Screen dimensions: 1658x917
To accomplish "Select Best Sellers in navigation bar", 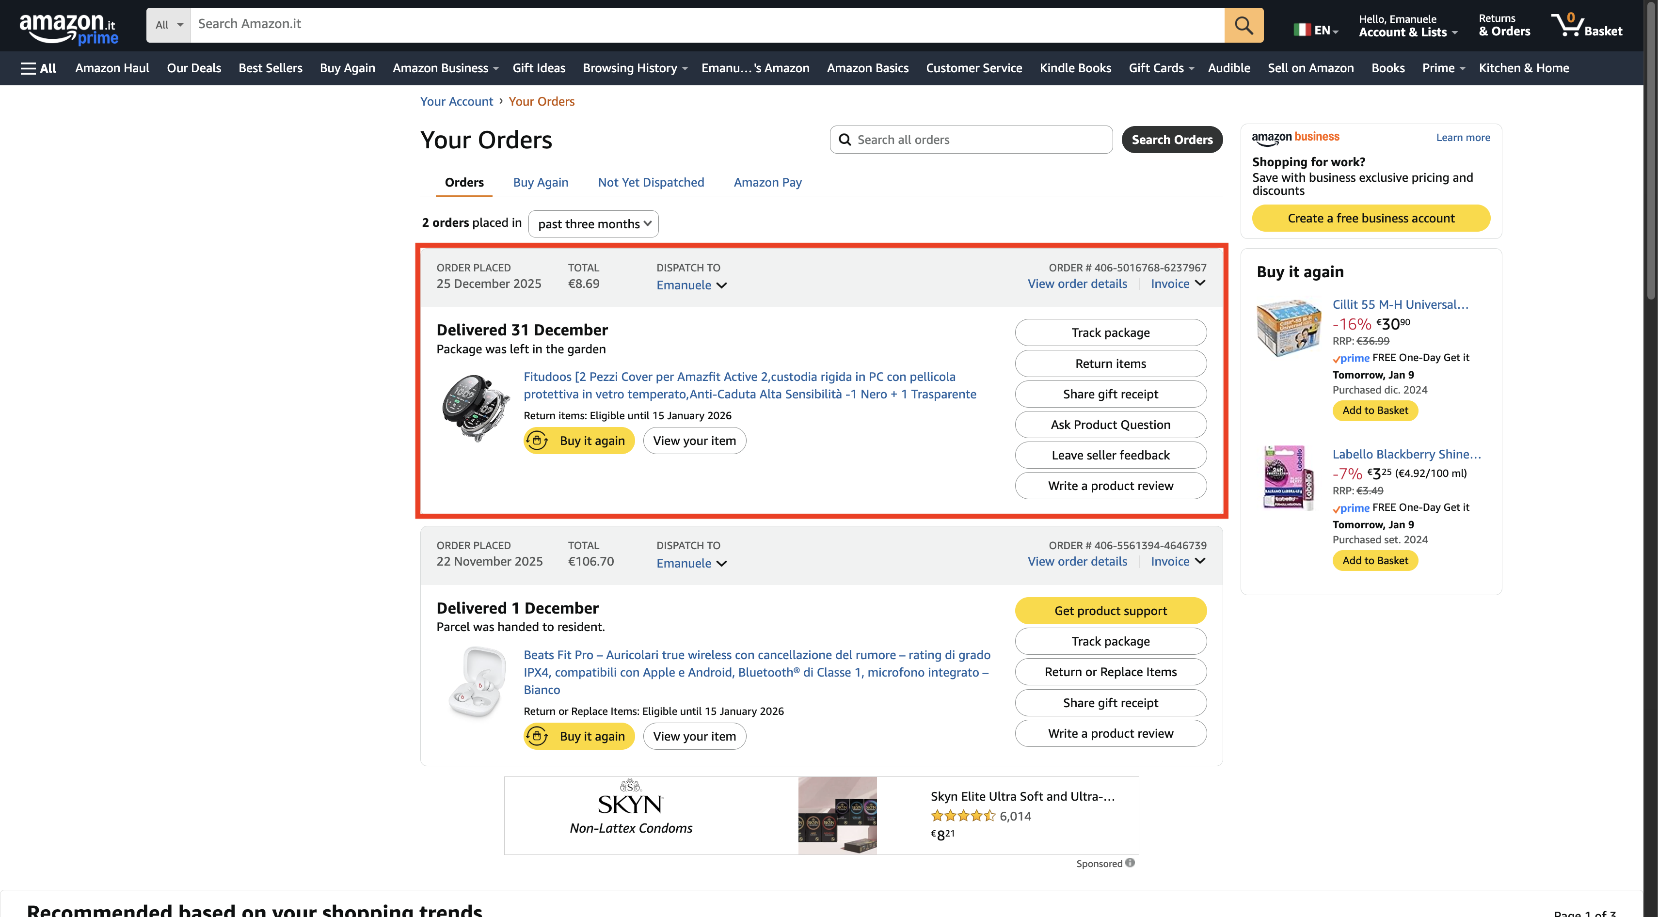I will pos(271,68).
